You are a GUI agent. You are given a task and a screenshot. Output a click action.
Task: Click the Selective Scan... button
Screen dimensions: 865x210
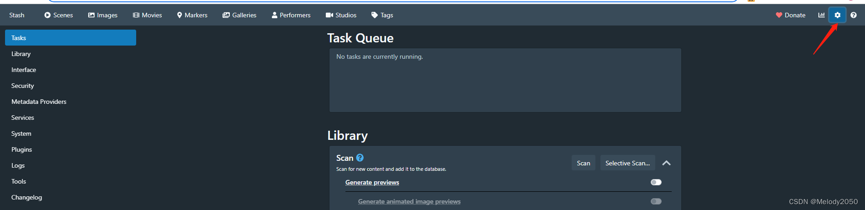click(x=627, y=163)
